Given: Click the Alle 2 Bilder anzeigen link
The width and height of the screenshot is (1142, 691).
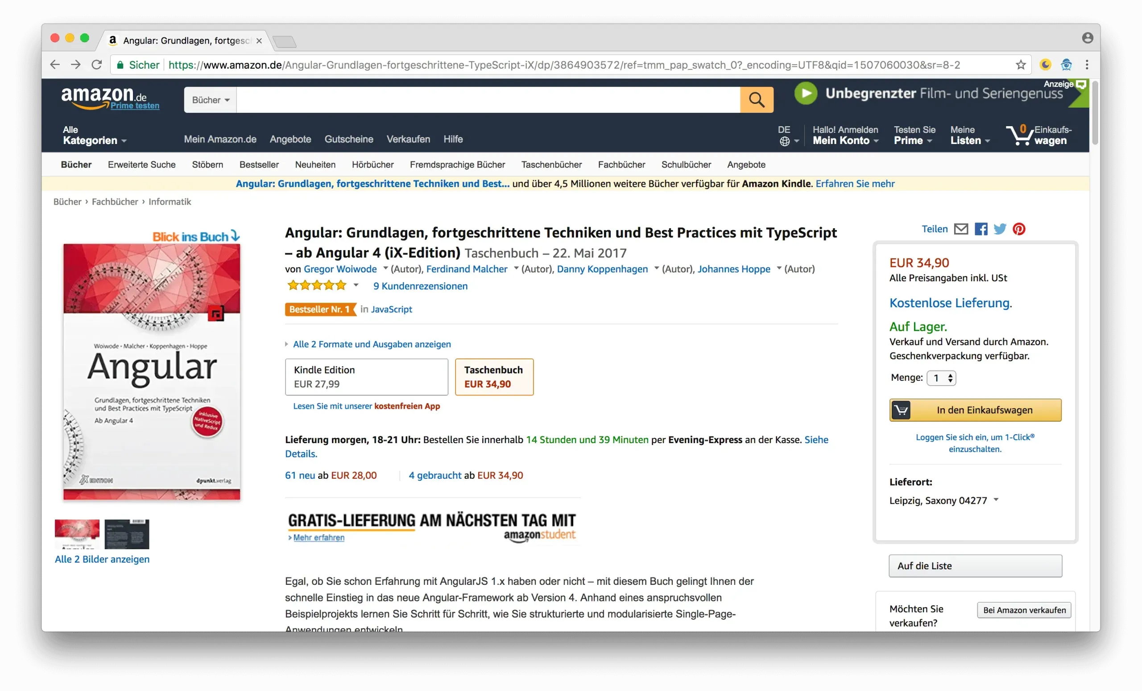Looking at the screenshot, I should [102, 559].
